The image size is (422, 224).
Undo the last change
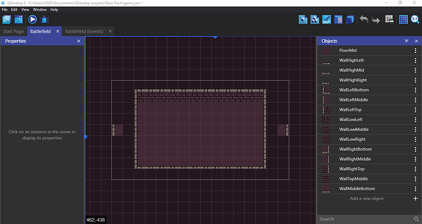point(364,20)
